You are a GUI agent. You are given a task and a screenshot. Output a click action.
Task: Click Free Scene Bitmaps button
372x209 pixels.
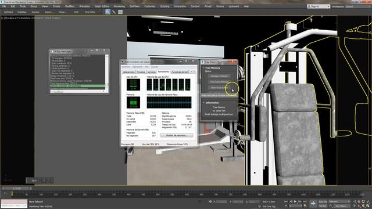[x=219, y=82]
